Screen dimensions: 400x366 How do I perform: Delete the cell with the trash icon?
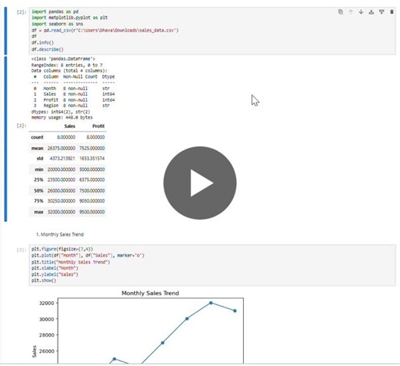coord(392,12)
